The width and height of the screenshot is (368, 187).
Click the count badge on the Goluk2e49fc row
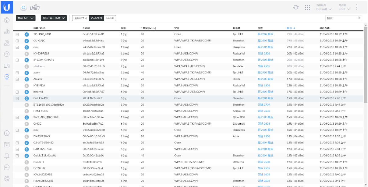coord(27,98)
